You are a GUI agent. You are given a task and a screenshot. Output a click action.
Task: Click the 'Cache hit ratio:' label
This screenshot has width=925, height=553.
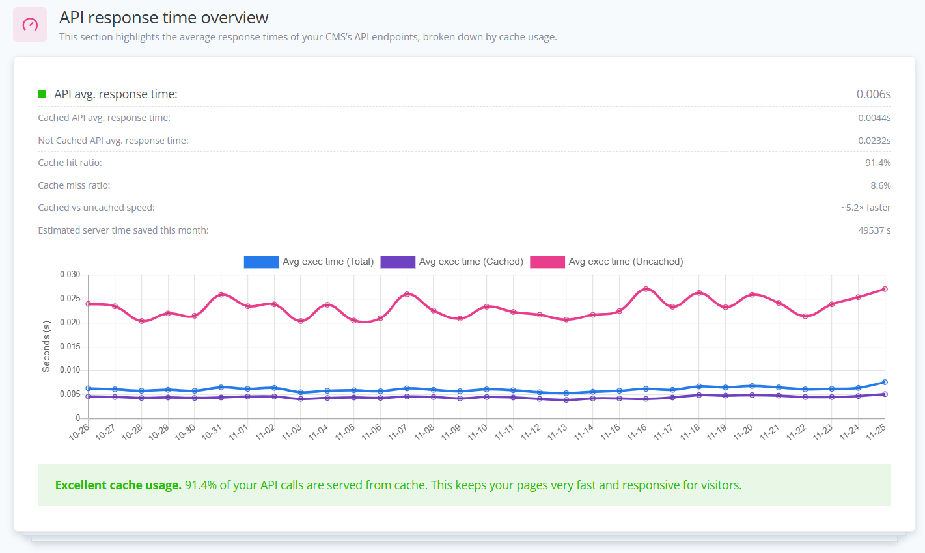pyautogui.click(x=70, y=163)
